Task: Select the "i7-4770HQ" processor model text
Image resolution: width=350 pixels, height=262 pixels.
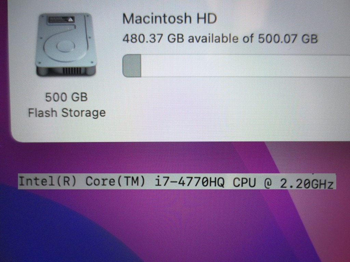Action: 189,182
